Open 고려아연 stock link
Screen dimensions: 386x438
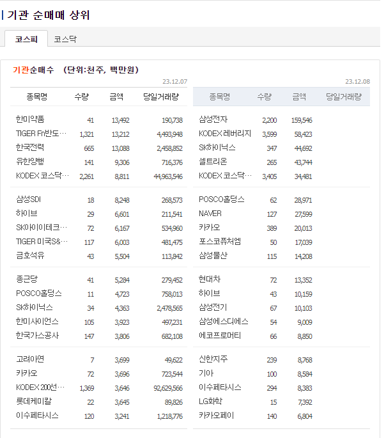(x=30, y=359)
